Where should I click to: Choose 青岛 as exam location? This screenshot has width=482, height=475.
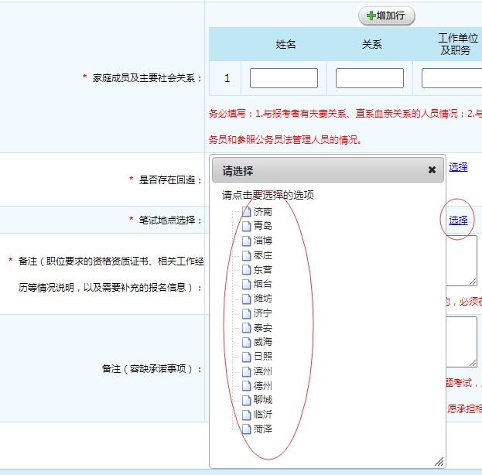tap(262, 226)
